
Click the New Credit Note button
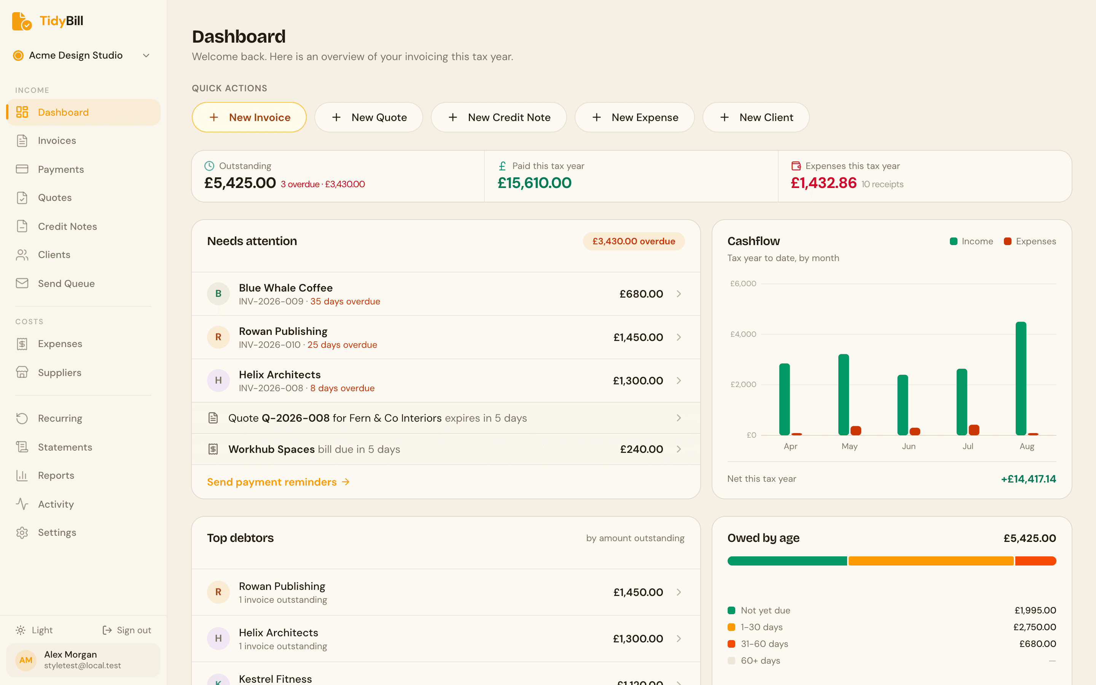pyautogui.click(x=499, y=117)
